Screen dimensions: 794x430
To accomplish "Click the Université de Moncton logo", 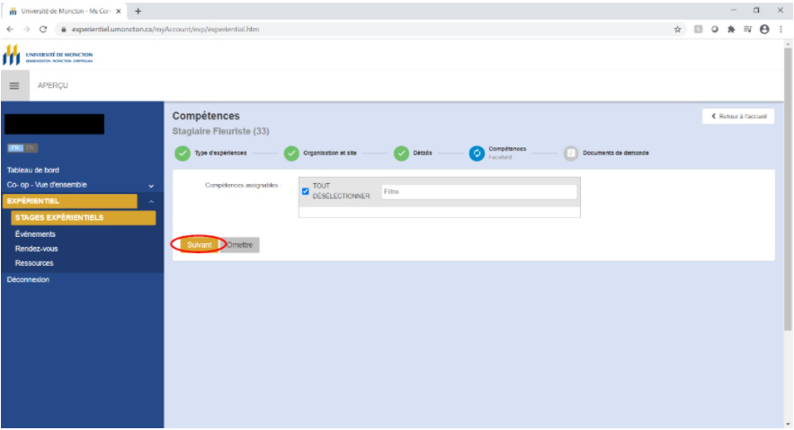I will (48, 55).
